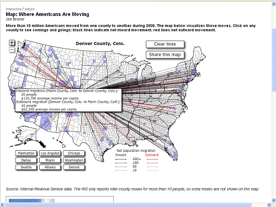Screen dimensions: 276x207
Task: Show Detroit comings and goings
Action: [74, 167]
